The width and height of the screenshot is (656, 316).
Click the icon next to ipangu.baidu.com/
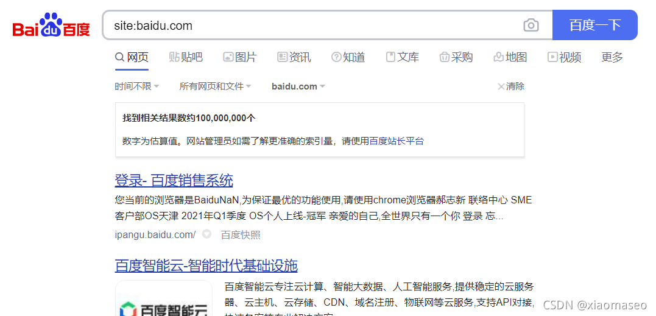(x=206, y=234)
